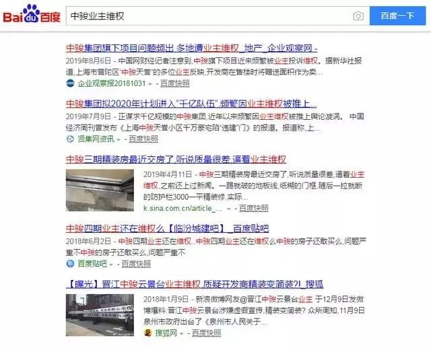
Task: Expand dropdown arrow beside 搜狐网
Action: pos(181,334)
